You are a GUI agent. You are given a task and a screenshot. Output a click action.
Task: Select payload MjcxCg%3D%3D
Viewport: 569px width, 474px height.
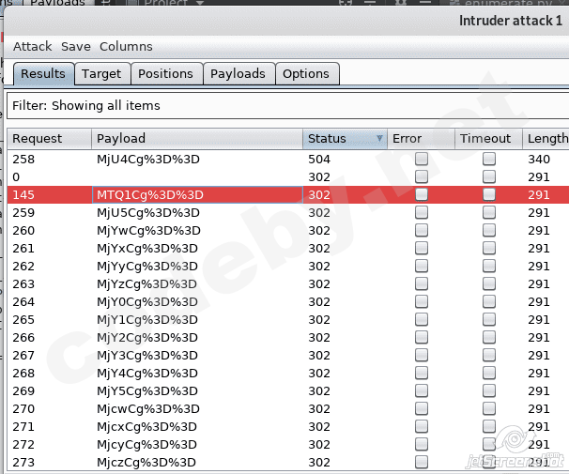(146, 426)
